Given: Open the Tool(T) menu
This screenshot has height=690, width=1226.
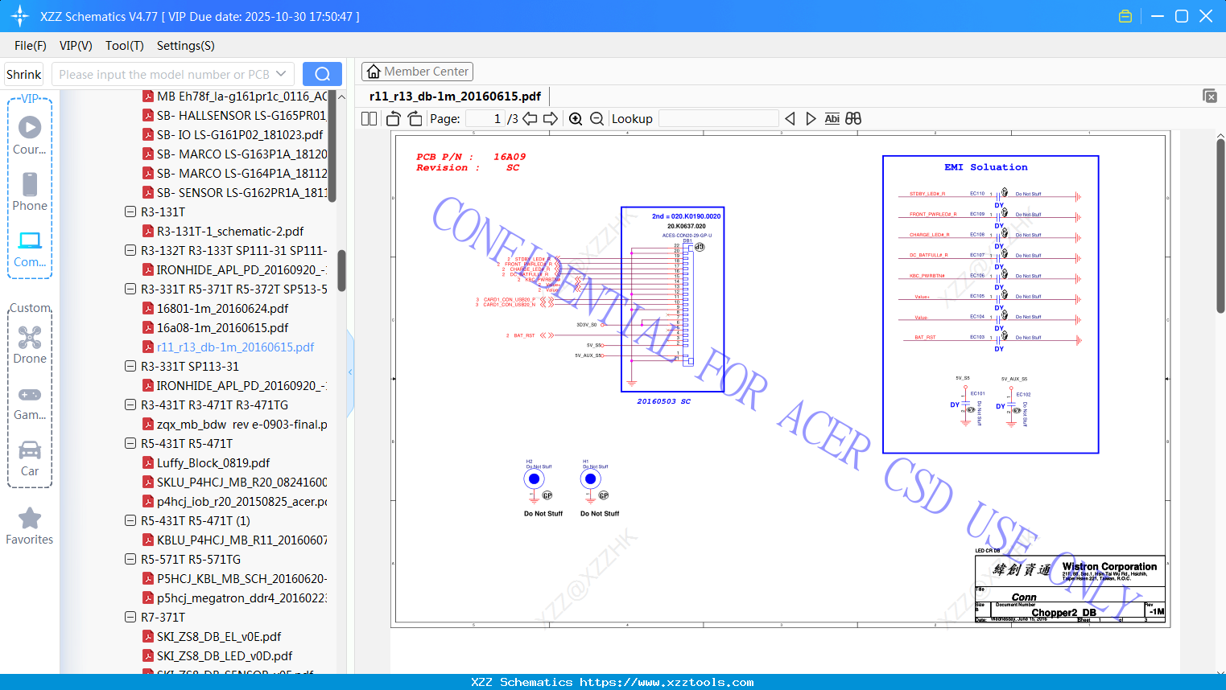Looking at the screenshot, I should (125, 46).
